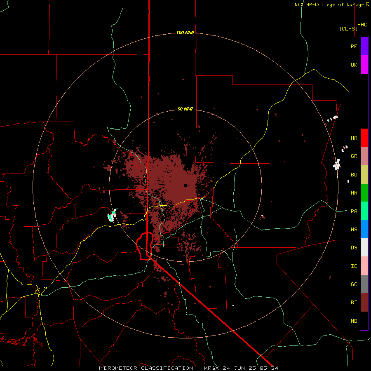Click the purple RF color swatch
The image size is (371, 371).
coord(364,46)
